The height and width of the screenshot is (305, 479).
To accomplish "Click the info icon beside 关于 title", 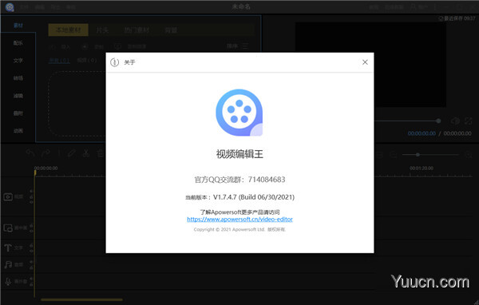I will point(114,62).
